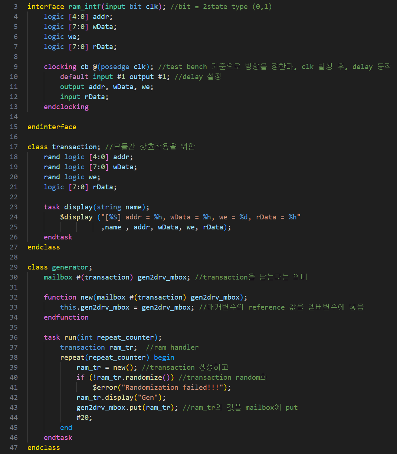Click 'logic we;' declaration on line 6
The width and height of the screenshot is (397, 454).
[x=62, y=37]
